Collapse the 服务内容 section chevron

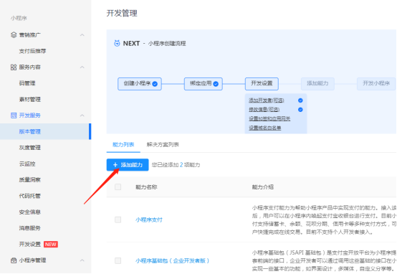coord(82,67)
